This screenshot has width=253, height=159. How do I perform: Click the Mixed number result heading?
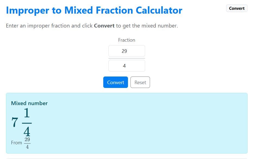[x=29, y=103]
